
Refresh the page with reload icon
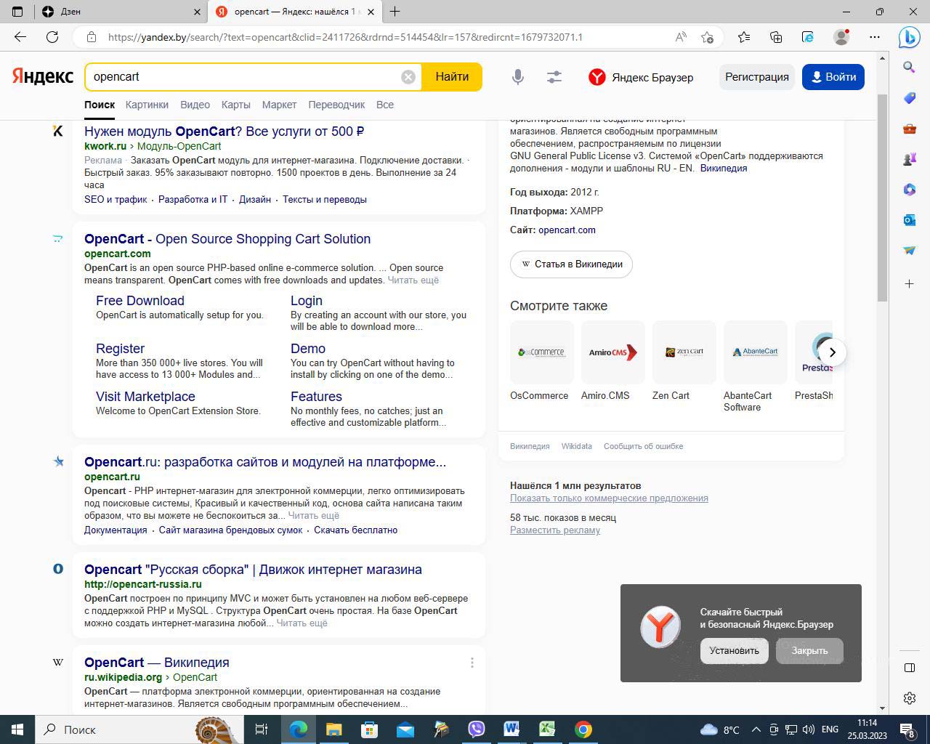pos(52,37)
